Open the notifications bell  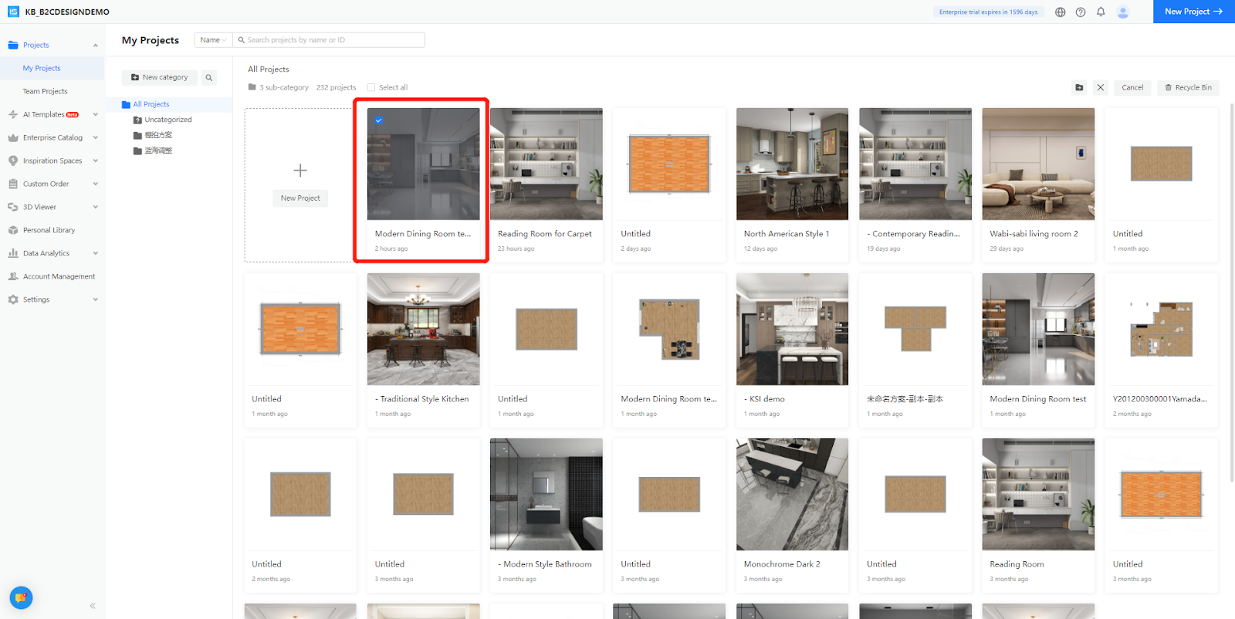coord(1101,12)
